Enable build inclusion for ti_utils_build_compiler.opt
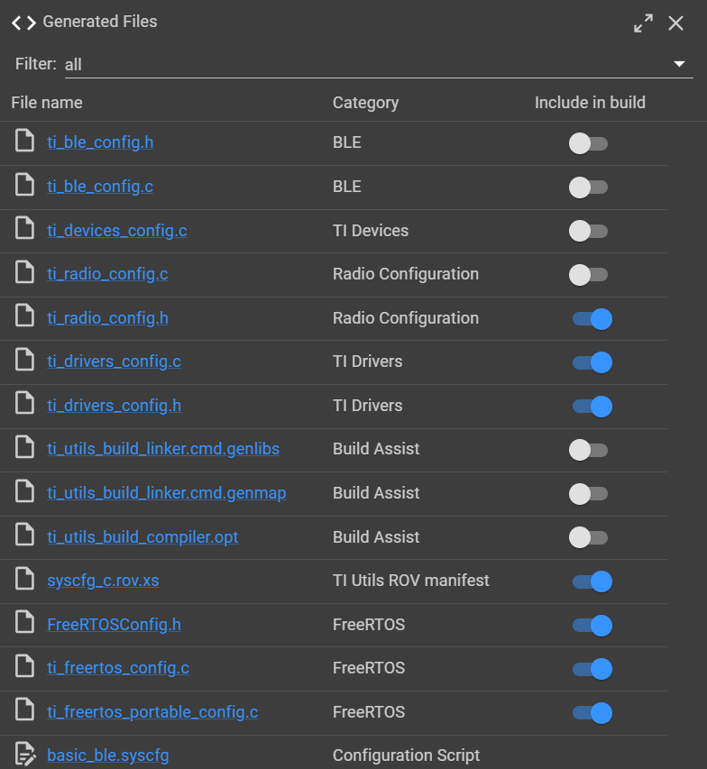 tap(589, 537)
